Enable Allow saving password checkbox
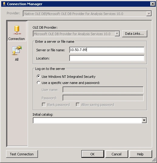This screenshot has width=157, height=163. (x=78, y=104)
